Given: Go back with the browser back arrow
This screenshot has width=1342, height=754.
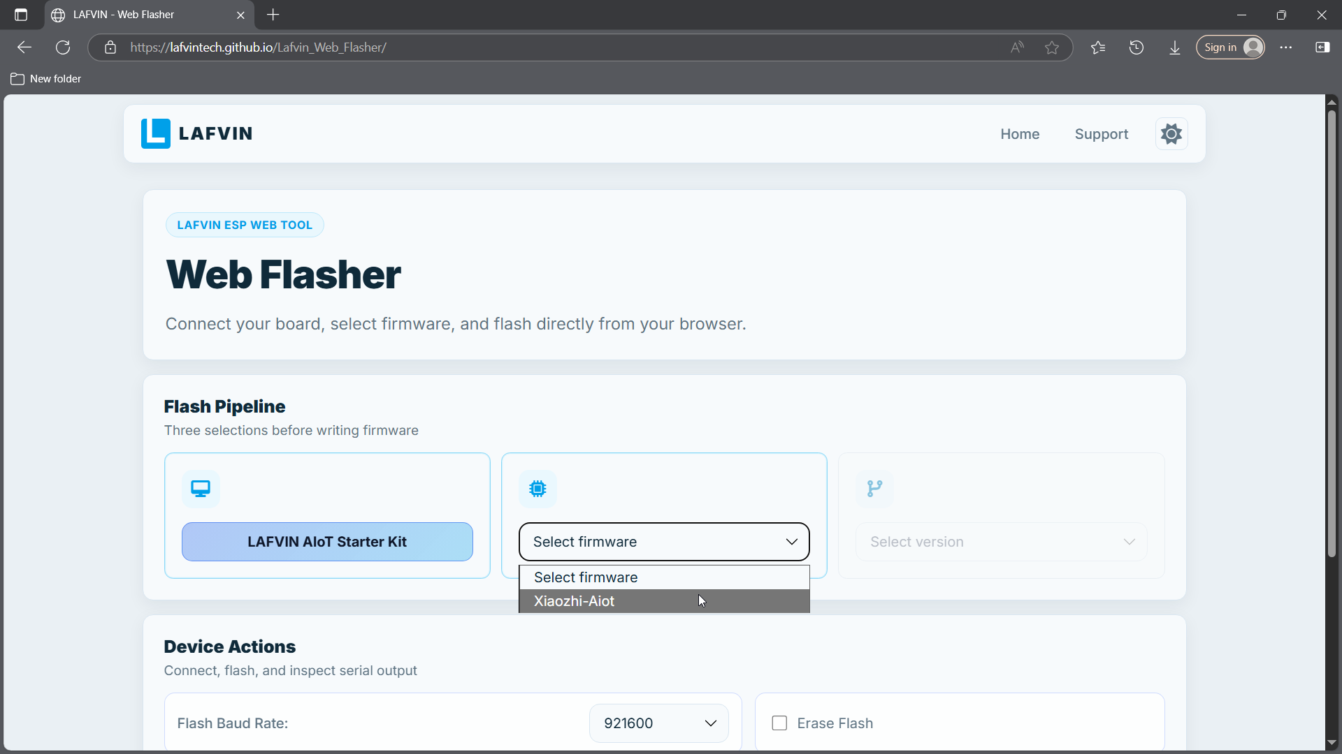Looking at the screenshot, I should pyautogui.click(x=24, y=47).
